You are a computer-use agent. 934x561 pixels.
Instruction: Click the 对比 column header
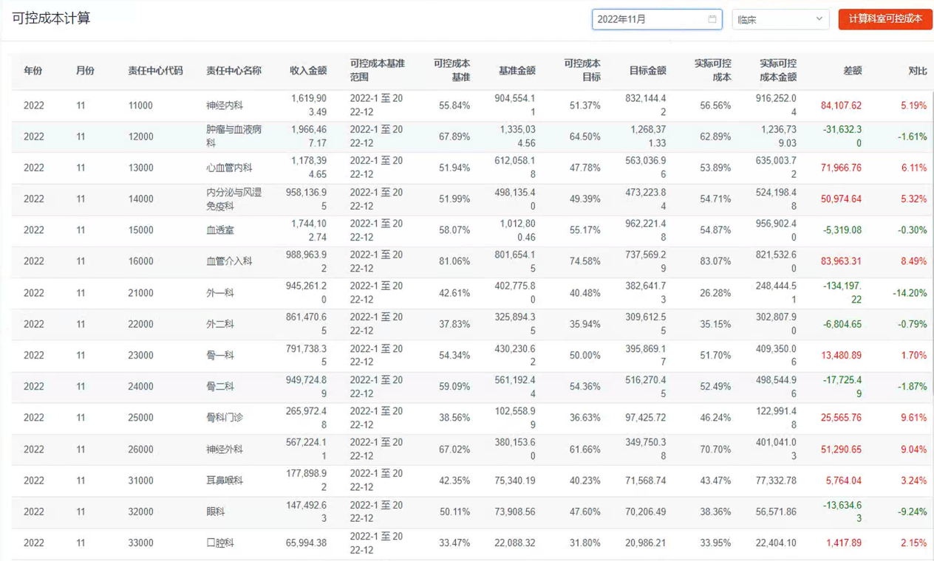917,71
